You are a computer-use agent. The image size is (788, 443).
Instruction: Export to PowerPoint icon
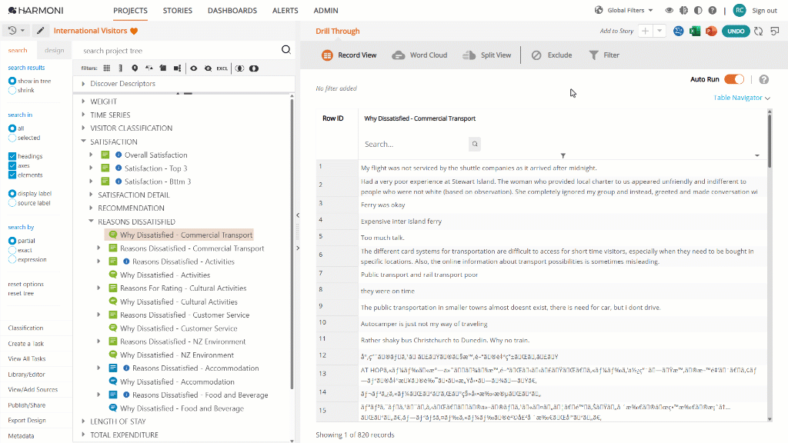pyautogui.click(x=710, y=31)
